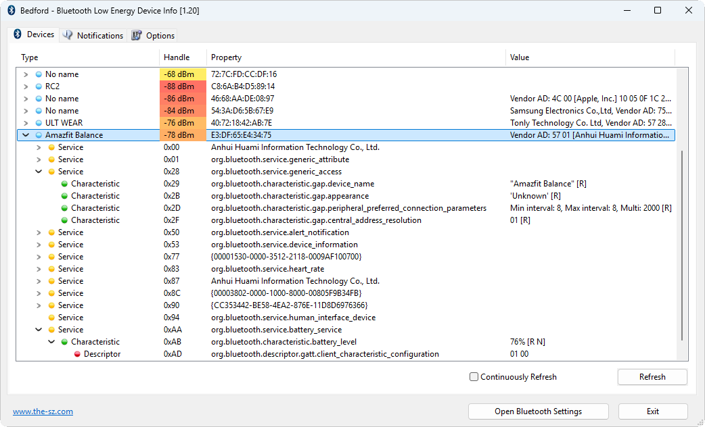Click the red descriptor icon at handle 0xAD
Viewport: 705px width, 427px height.
click(77, 354)
